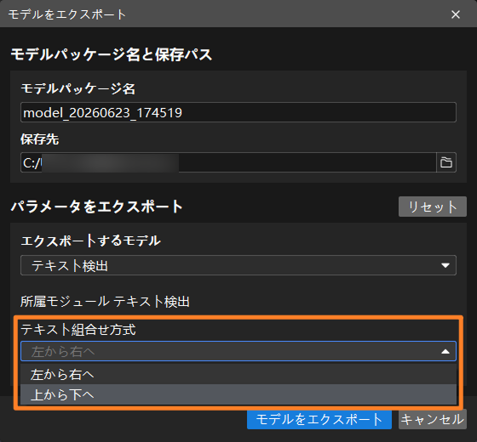This screenshot has height=442, width=477.
Task: Click the save destination path field
Action: [x=228, y=162]
